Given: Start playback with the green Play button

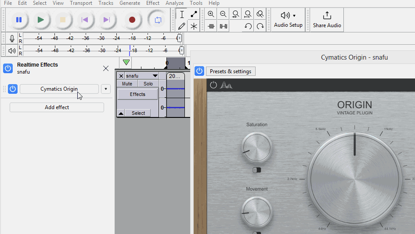Looking at the screenshot, I should tap(41, 20).
